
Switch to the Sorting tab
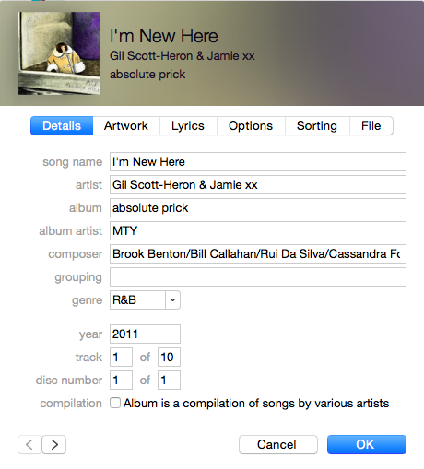[x=317, y=125]
